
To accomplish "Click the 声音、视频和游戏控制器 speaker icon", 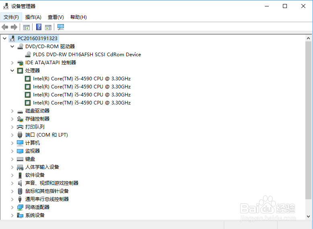I will point(20,183).
